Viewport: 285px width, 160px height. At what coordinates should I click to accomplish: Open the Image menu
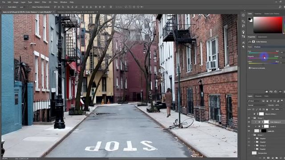point(16,2)
